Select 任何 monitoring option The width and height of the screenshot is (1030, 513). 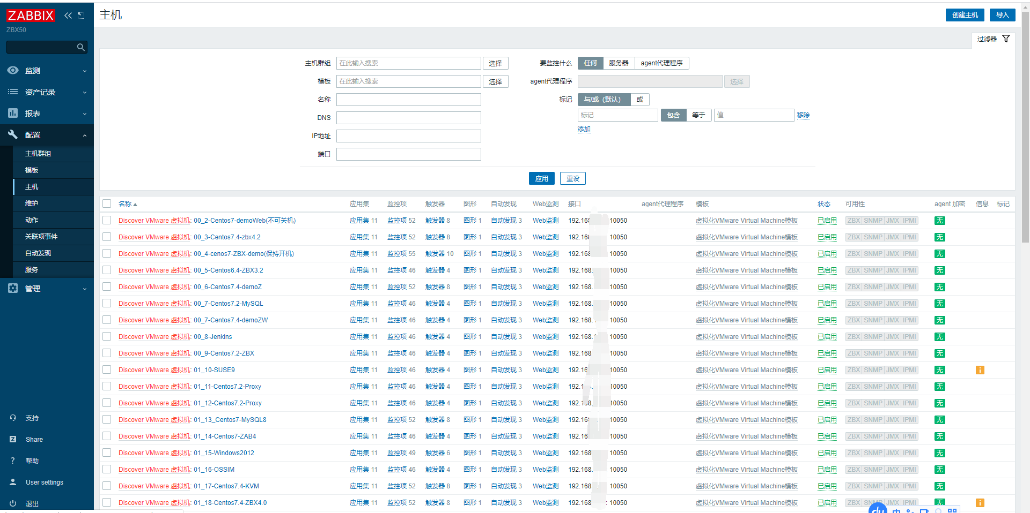[x=590, y=63]
